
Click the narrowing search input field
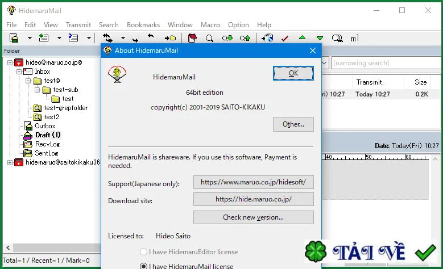(387, 63)
